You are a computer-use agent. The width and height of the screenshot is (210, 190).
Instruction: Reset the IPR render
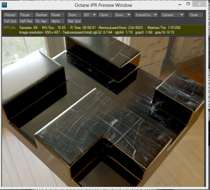(x=57, y=15)
